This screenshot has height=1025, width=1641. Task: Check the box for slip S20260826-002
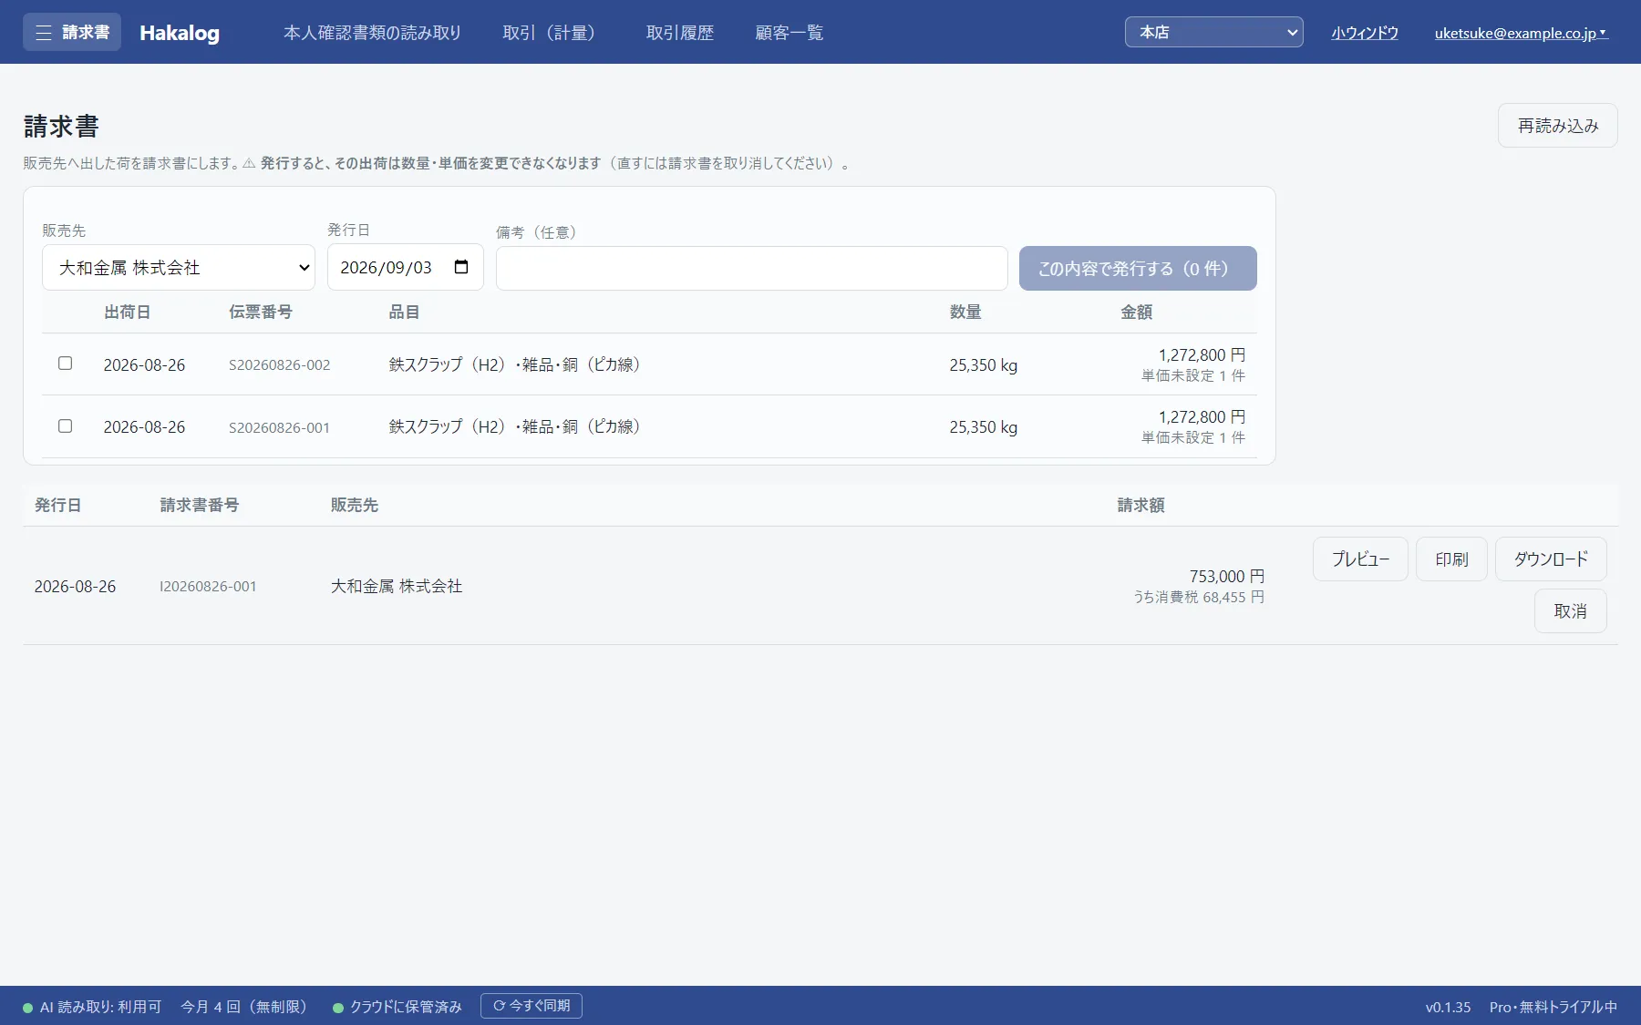pos(65,363)
